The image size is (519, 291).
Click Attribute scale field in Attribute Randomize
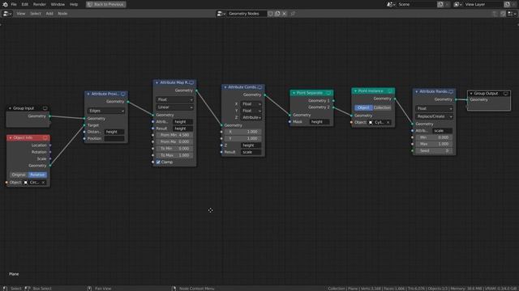click(x=443, y=131)
